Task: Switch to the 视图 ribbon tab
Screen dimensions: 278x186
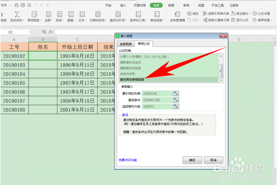Action: [201, 5]
